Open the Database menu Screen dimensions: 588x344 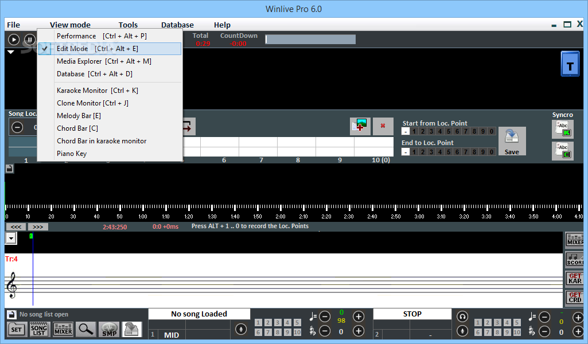[x=177, y=25]
